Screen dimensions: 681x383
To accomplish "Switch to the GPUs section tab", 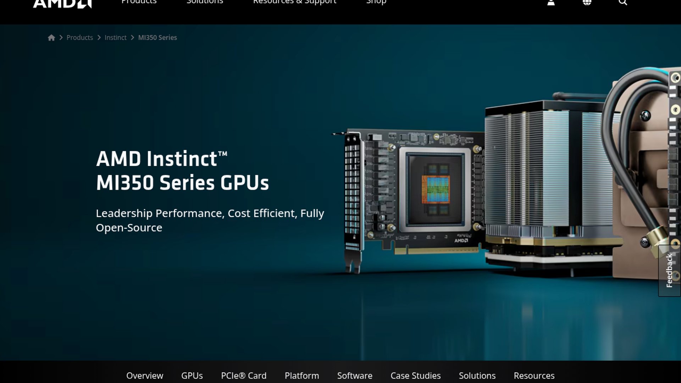I will 192,376.
